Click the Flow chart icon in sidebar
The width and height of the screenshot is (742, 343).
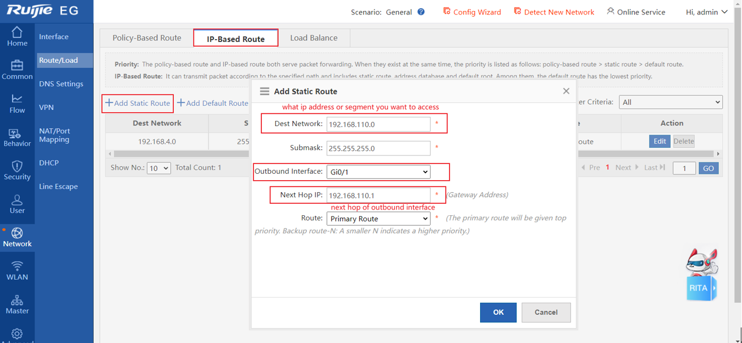(17, 99)
